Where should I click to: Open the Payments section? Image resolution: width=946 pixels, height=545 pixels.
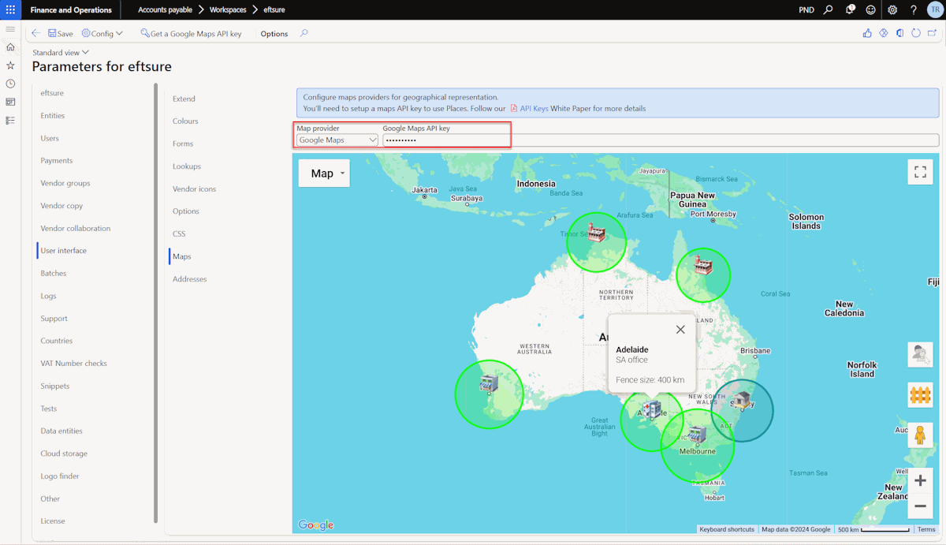tap(57, 161)
